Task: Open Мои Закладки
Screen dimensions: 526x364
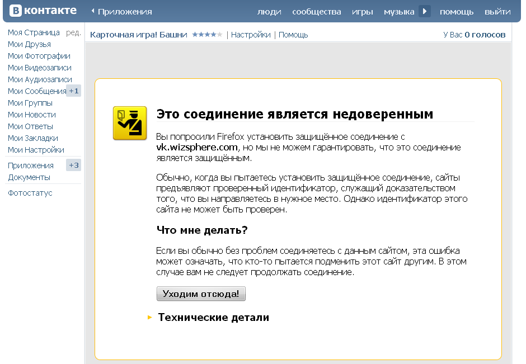Action: tap(33, 138)
